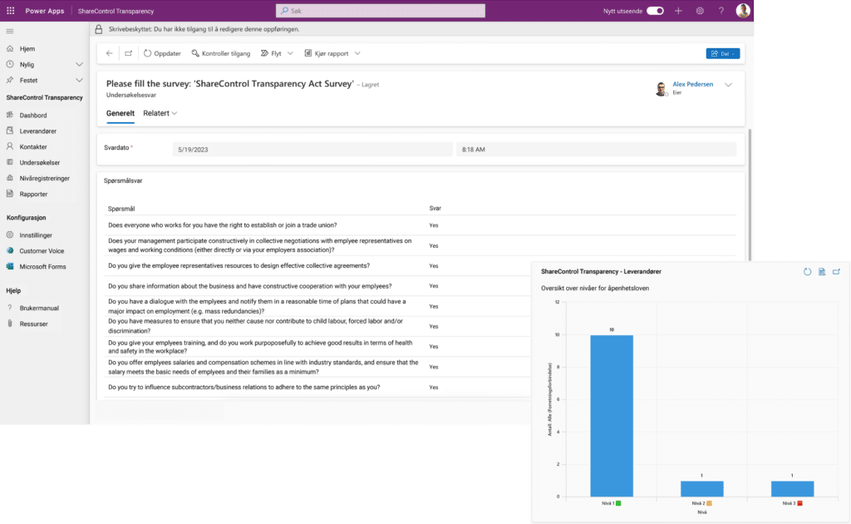Image resolution: width=851 pixels, height=524 pixels.
Task: Expand the chevron next to Alex Pedersen
Action: coord(729,84)
